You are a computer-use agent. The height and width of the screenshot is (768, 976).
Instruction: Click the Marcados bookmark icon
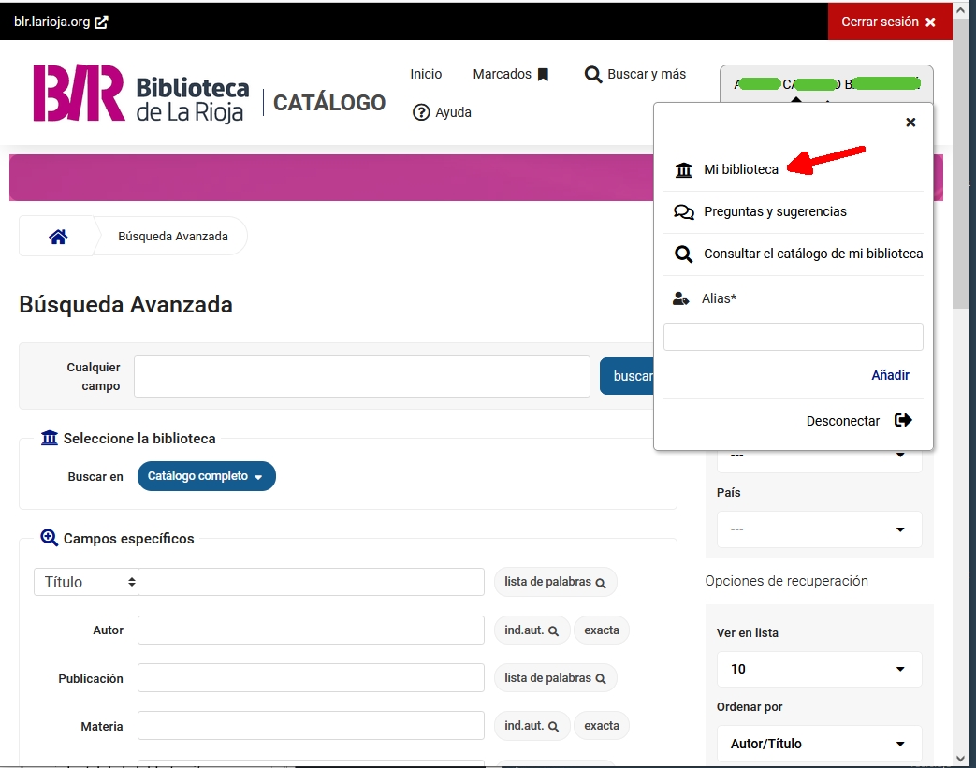(543, 75)
